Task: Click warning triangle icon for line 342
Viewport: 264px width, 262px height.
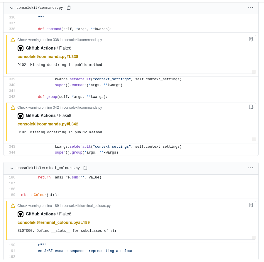Action: point(13,108)
